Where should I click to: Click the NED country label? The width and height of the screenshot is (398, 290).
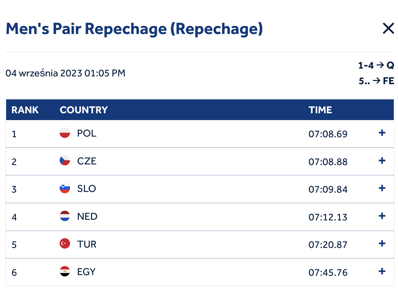[x=87, y=216]
